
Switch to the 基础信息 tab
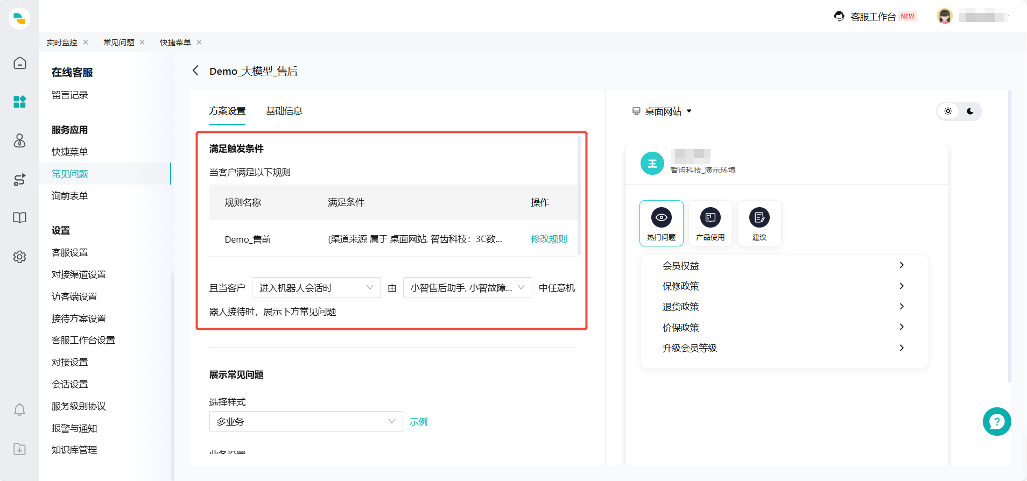(x=284, y=111)
